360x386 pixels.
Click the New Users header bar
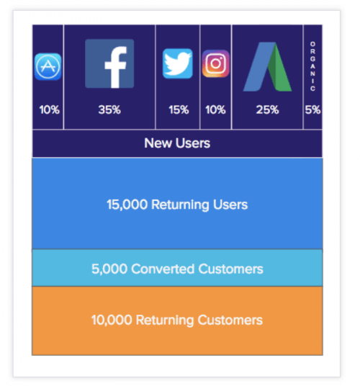[x=177, y=143]
